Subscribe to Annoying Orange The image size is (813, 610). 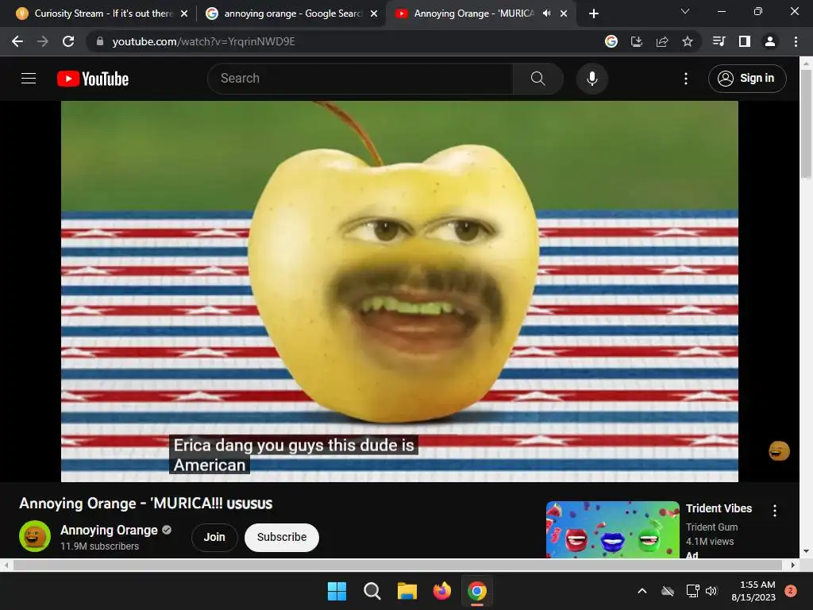pyautogui.click(x=282, y=538)
